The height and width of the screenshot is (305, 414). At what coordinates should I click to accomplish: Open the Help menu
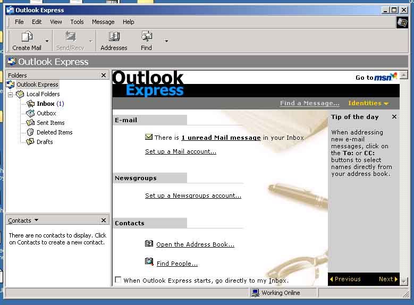tap(128, 22)
